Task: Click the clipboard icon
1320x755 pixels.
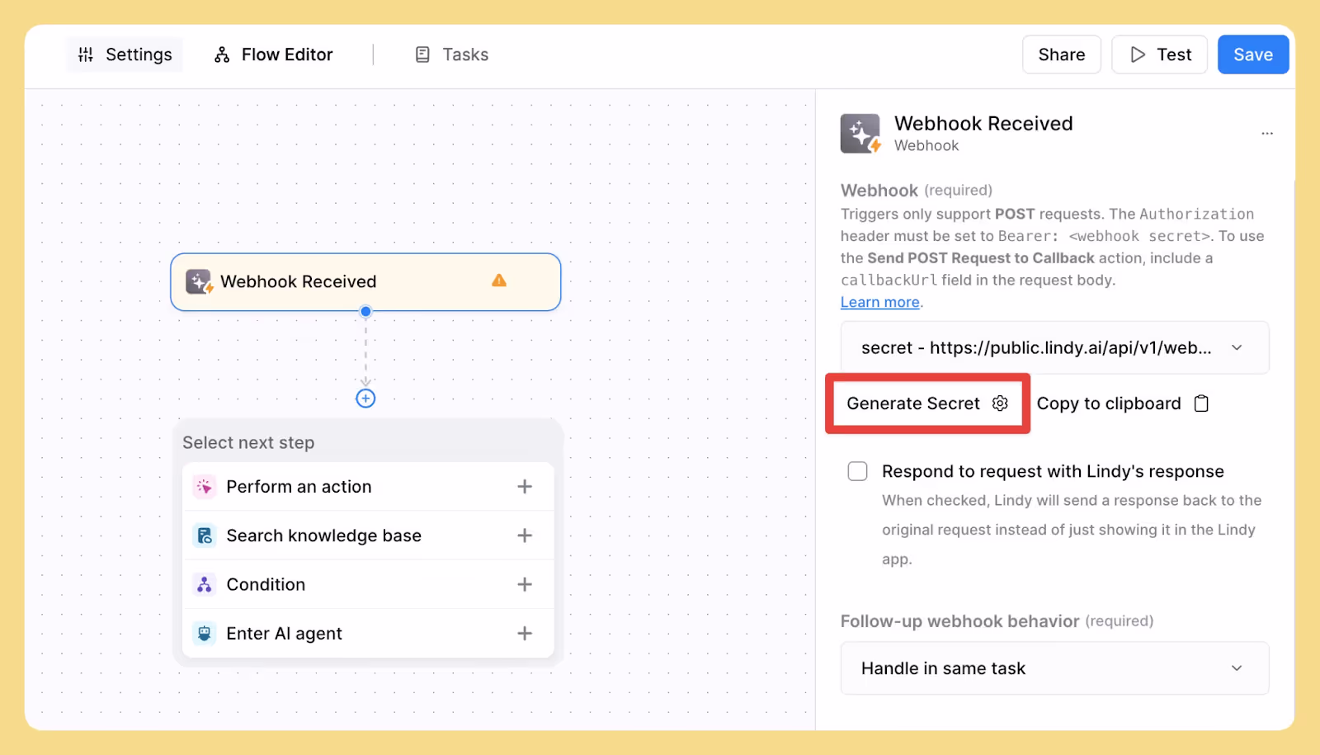Action: click(x=1202, y=403)
